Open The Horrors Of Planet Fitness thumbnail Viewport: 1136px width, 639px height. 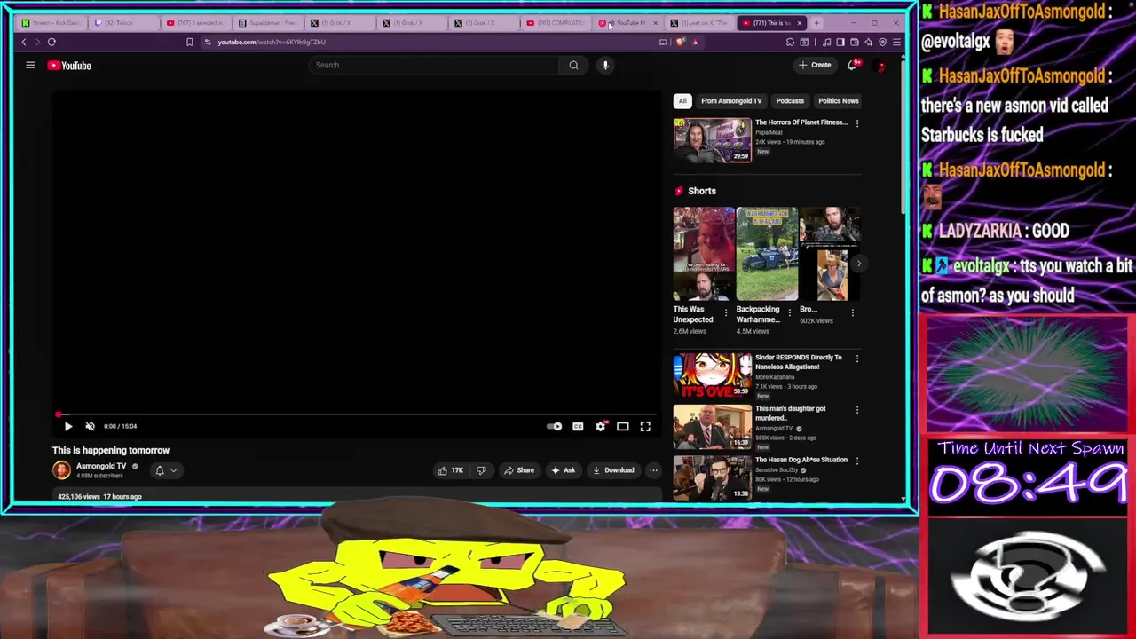pos(713,140)
